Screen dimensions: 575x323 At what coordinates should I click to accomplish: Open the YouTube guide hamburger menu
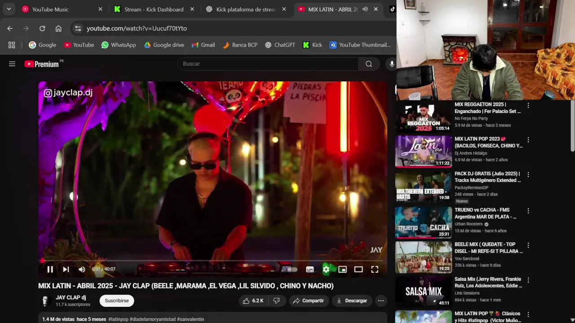tap(12, 64)
